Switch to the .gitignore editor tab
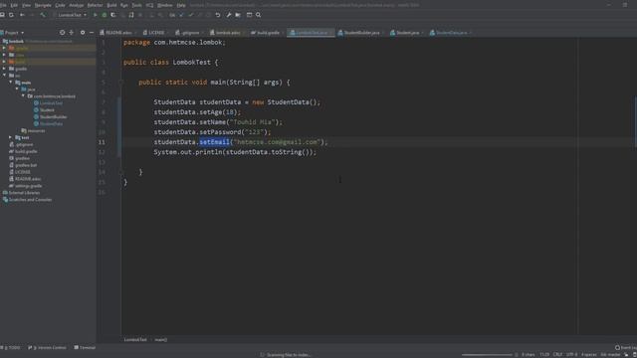Viewport: 637px width, 358px height. click(x=190, y=33)
